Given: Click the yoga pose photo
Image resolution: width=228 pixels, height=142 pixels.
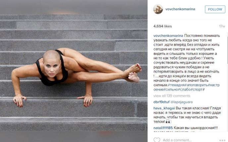Looking at the screenshot, I should click(74, 71).
